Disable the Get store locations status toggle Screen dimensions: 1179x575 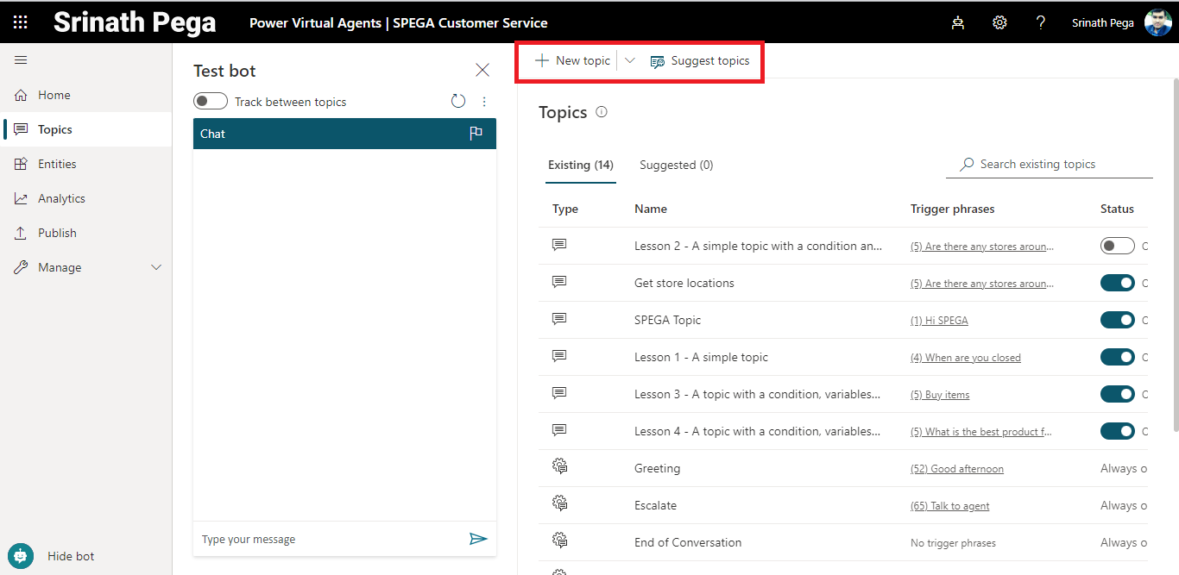(x=1117, y=283)
